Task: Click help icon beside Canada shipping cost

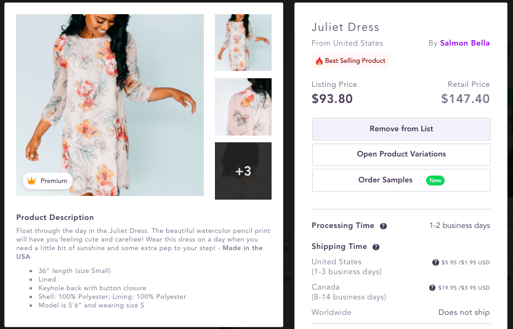Action: click(x=432, y=288)
